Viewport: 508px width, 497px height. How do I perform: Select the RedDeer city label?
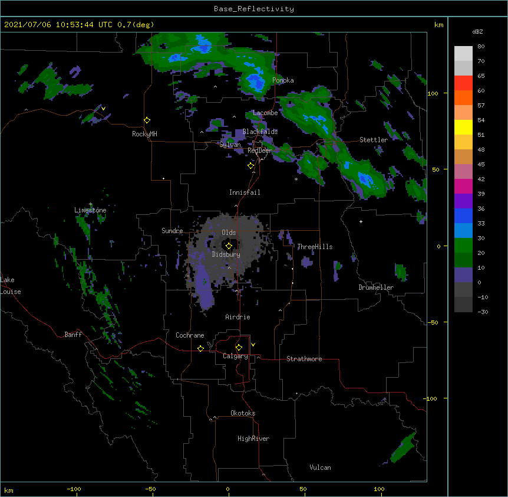pos(259,151)
